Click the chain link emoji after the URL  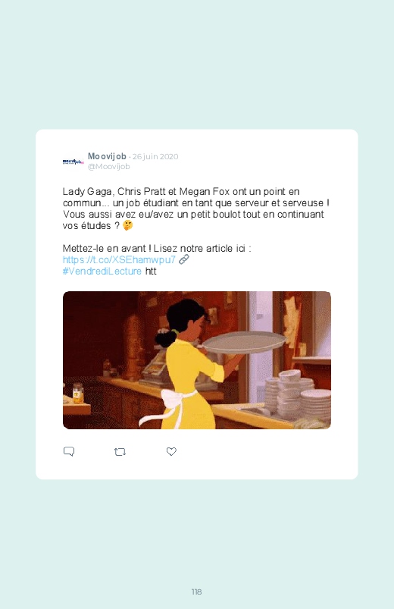[183, 259]
